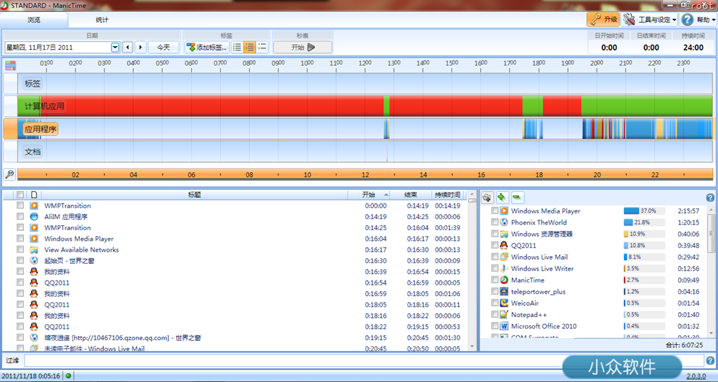Click the add tag icon button 添加标签
Screen dimensions: 718x382
pyautogui.click(x=207, y=47)
